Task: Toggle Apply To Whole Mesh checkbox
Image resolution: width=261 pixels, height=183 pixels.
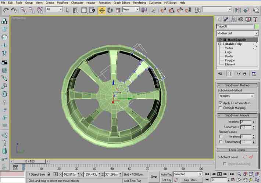Action: tap(220, 103)
